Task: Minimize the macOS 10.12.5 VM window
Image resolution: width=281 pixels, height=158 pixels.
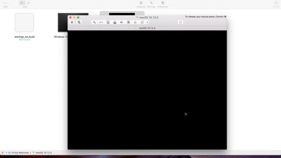Action: [x=74, y=18]
